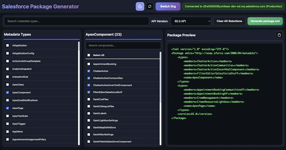286x150 pixels.
Task: Check the GanttLabels component
Action: tap(89, 113)
